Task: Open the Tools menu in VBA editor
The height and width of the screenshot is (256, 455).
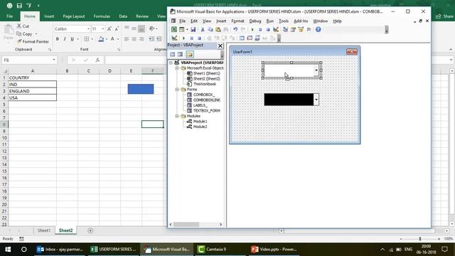Action: pyautogui.click(x=284, y=21)
